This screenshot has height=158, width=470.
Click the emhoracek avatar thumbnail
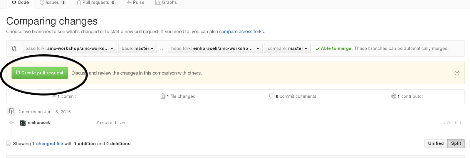23,123
